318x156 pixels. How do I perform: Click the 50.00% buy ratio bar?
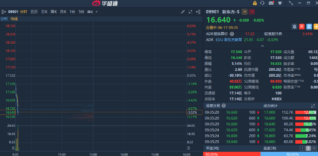tap(232, 154)
